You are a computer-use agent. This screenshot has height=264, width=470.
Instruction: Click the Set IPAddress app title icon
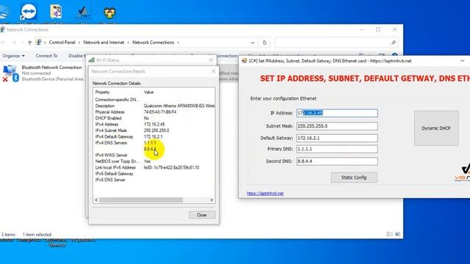(x=245, y=61)
